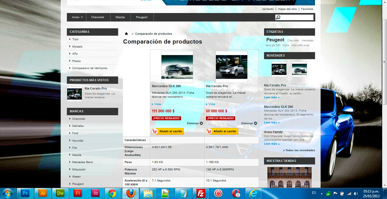Select Mitsubishi brand
387x199 pixels.
pyautogui.click(x=79, y=169)
